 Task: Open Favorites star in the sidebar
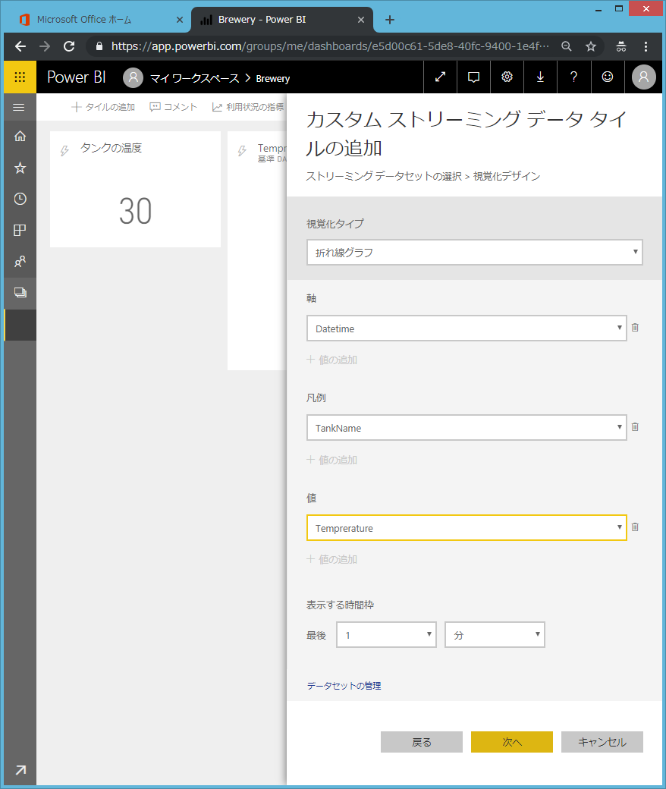point(20,168)
